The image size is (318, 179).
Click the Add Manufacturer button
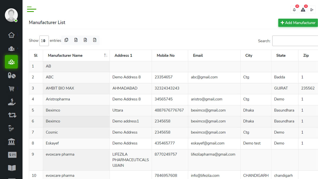pos(298,23)
